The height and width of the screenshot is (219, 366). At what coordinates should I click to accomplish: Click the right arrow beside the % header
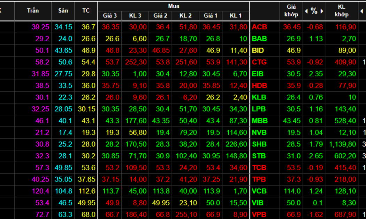[322, 11]
